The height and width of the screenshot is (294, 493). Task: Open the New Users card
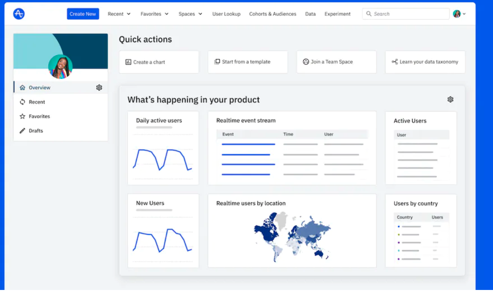coord(163,231)
